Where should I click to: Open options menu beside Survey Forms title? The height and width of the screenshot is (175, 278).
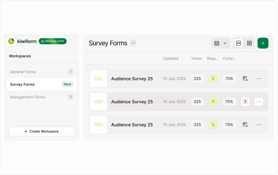[x=133, y=43]
